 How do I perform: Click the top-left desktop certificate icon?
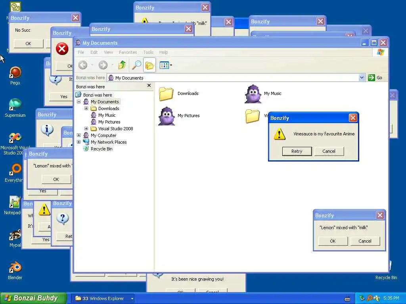pos(15,7)
